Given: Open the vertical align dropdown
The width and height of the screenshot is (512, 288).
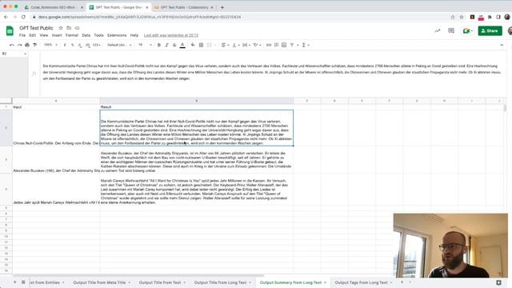Looking at the screenshot, I should pos(236,45).
